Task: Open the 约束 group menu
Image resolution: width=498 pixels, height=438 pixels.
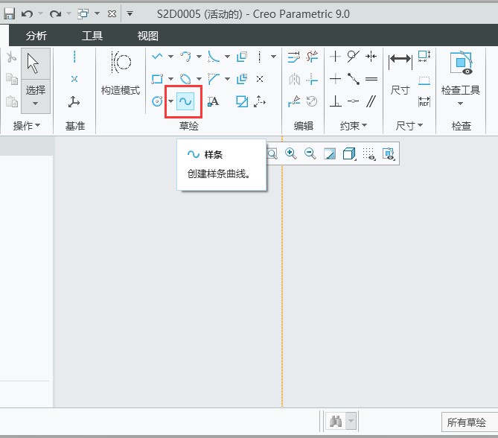Action: pos(353,126)
